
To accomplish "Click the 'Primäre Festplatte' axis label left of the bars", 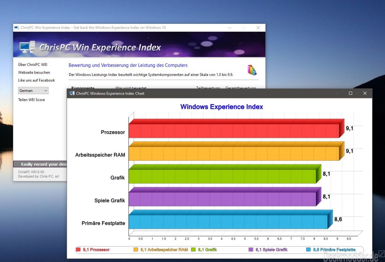I will click(x=103, y=223).
